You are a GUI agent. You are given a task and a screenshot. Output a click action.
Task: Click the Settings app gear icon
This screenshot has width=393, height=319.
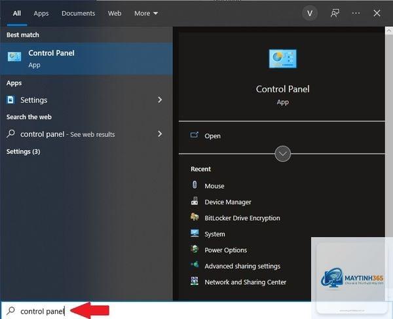coord(10,100)
